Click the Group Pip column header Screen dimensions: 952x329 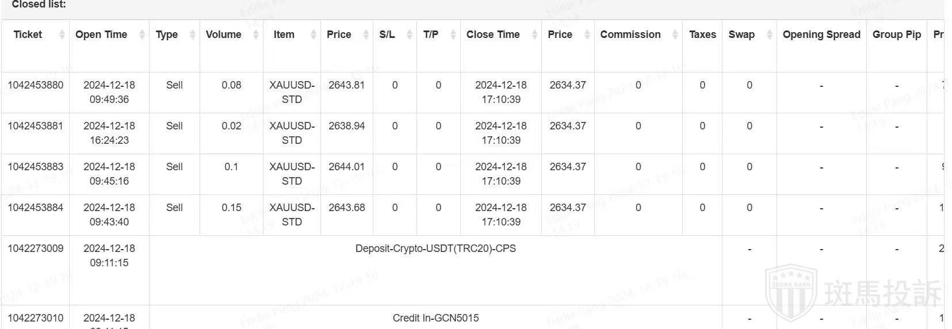[x=896, y=35]
